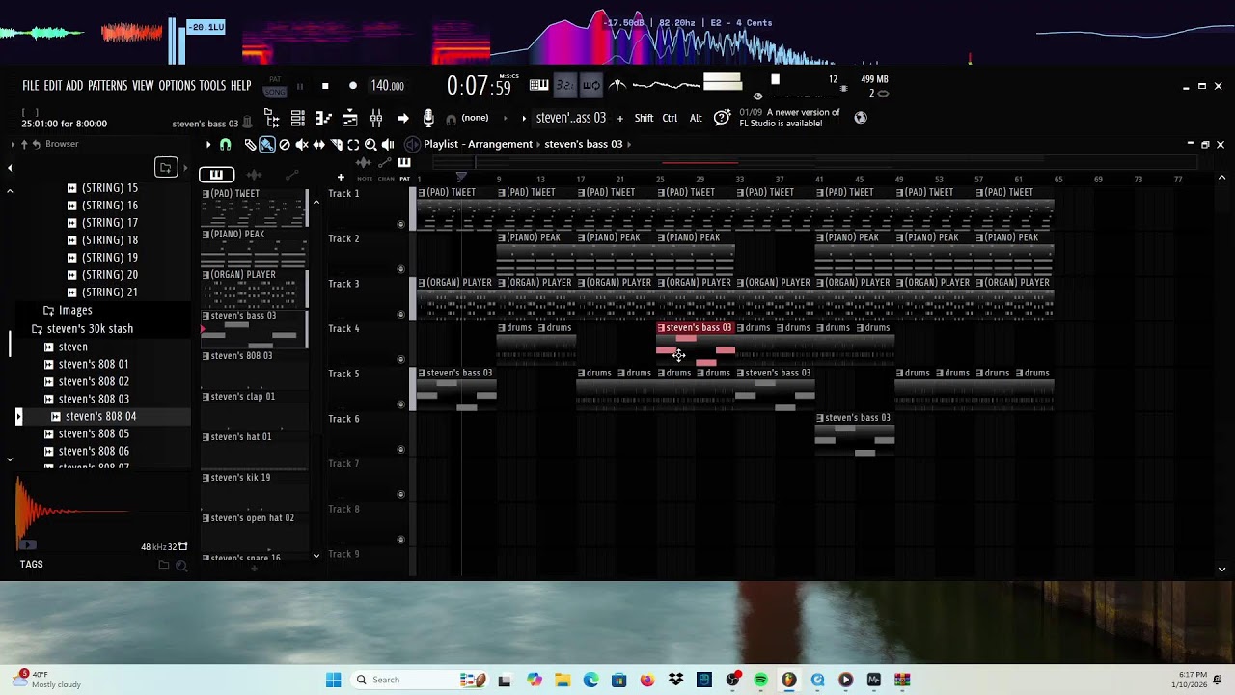Image resolution: width=1235 pixels, height=695 pixels.
Task: Click the microphone recording icon
Action: click(428, 118)
